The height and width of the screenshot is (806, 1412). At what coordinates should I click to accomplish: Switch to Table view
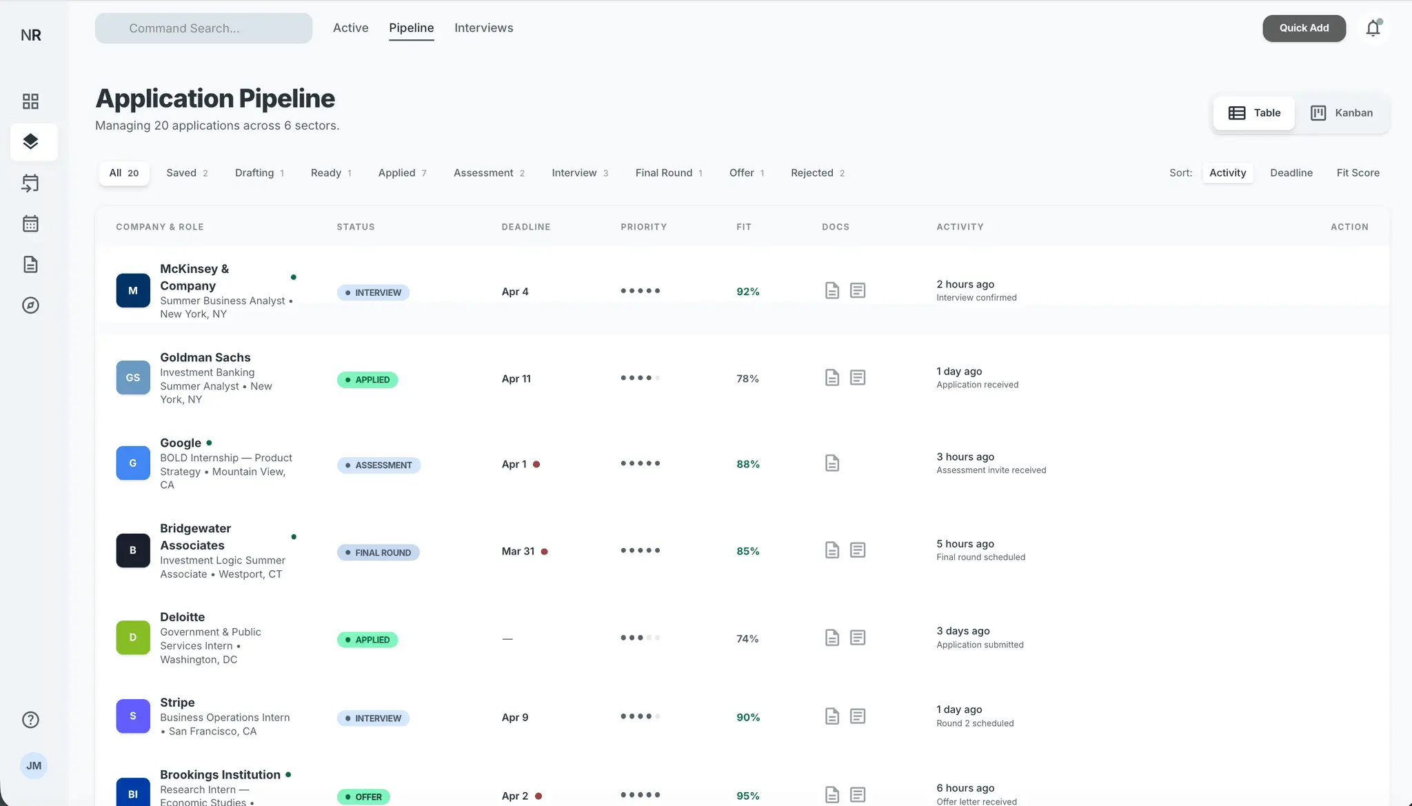1254,113
